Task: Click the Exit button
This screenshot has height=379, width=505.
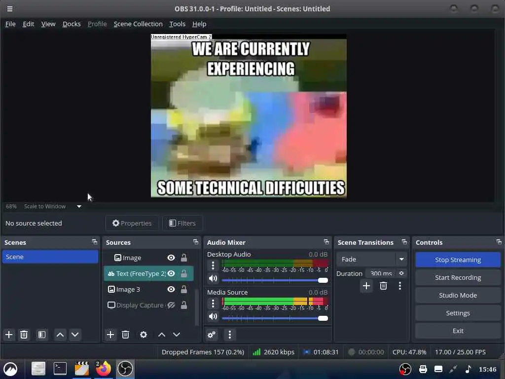Action: coord(458,331)
